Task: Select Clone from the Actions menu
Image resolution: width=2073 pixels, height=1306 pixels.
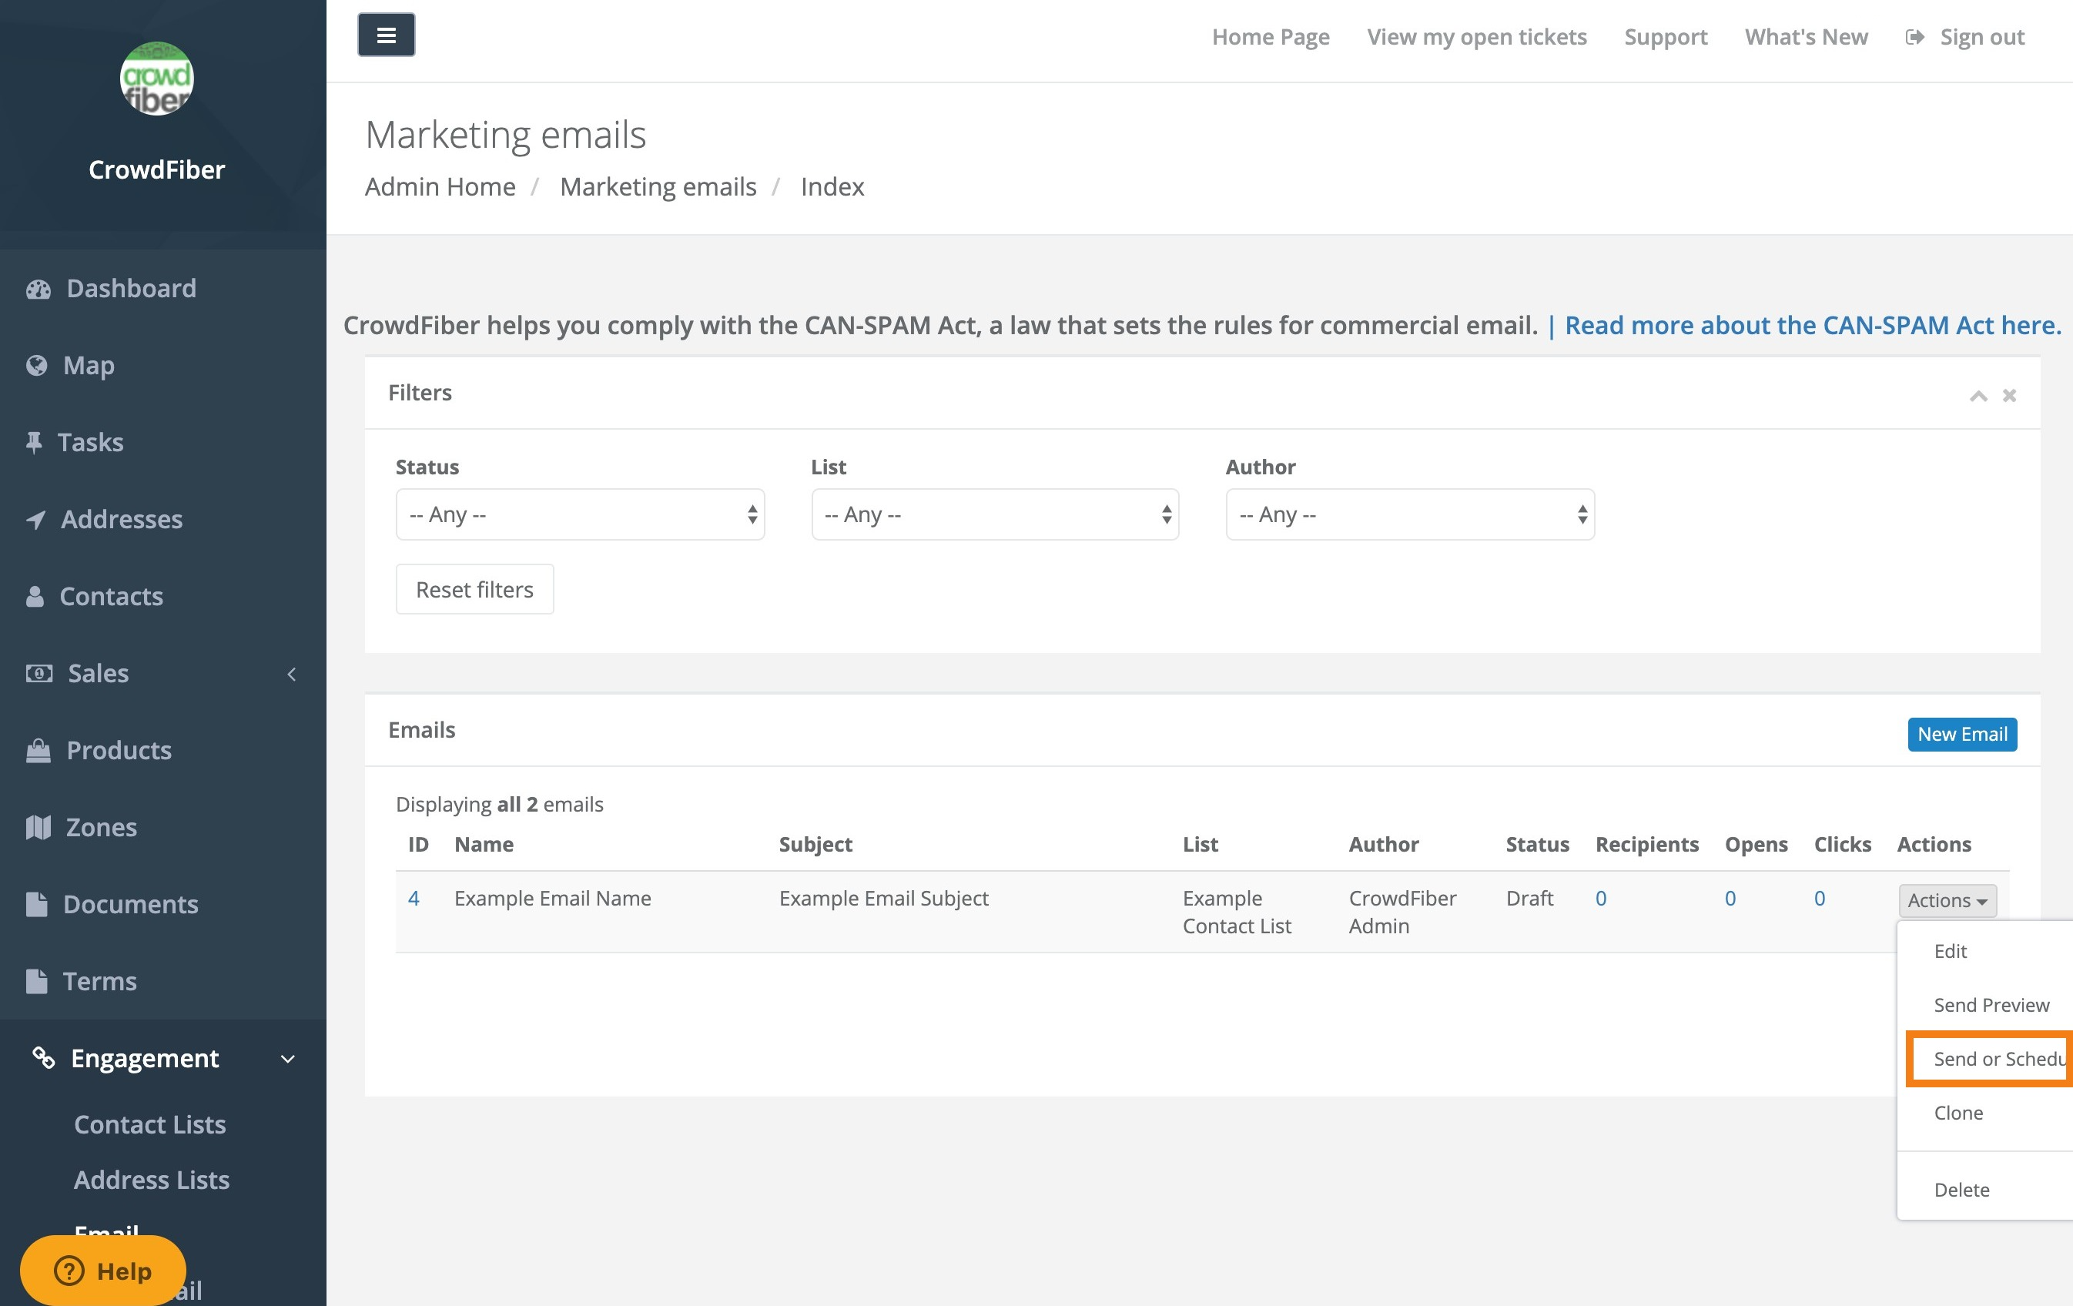Action: (x=1957, y=1112)
